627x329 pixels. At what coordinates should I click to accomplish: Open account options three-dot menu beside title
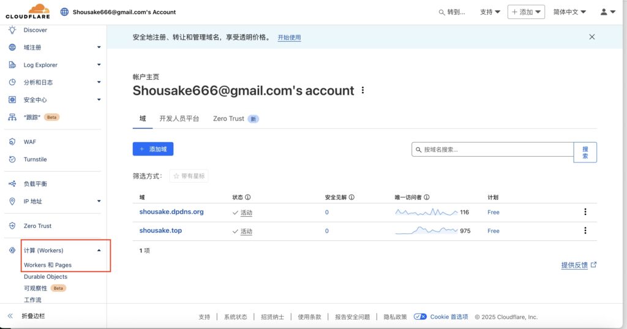click(x=362, y=91)
